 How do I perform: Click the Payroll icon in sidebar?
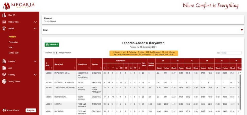[4, 29]
